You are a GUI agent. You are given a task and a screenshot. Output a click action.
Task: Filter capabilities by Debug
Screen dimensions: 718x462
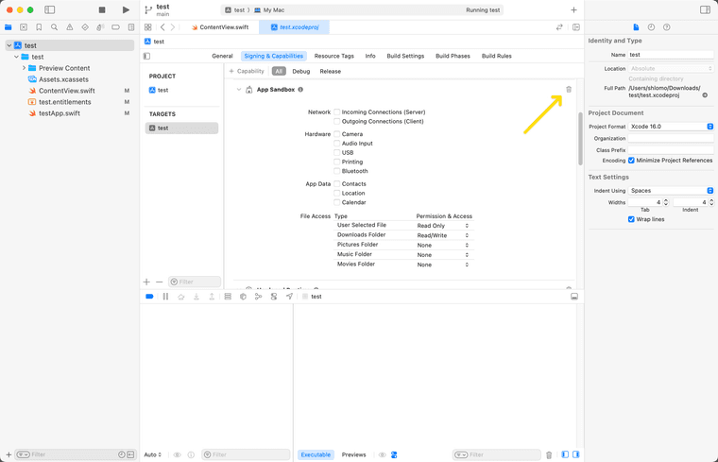point(300,72)
